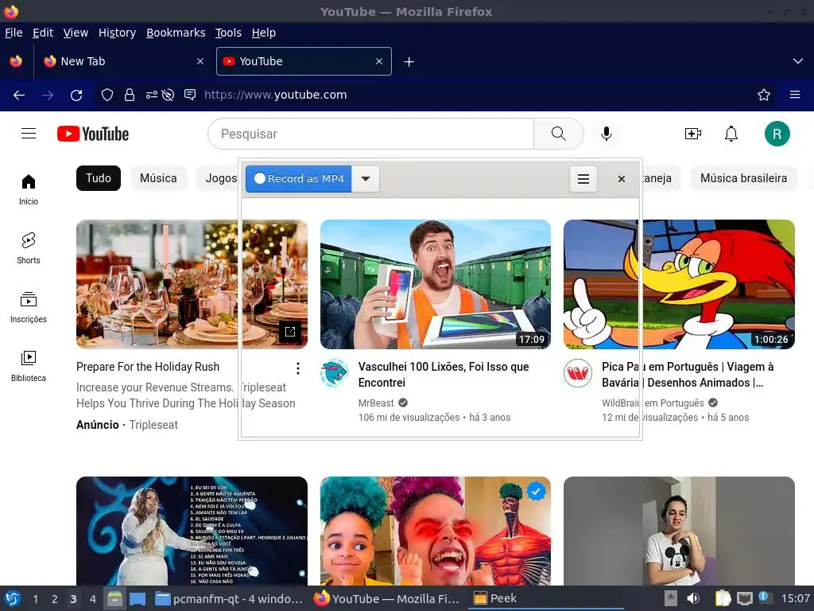The image size is (814, 611).
Task: Switch to the New Tab tab
Action: click(x=122, y=61)
